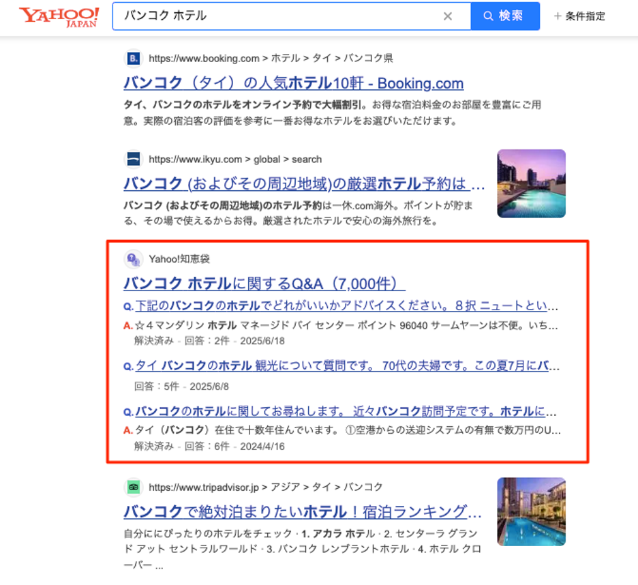
Task: Open the Tripadvisor hotel pool thumbnail
Action: tap(531, 512)
